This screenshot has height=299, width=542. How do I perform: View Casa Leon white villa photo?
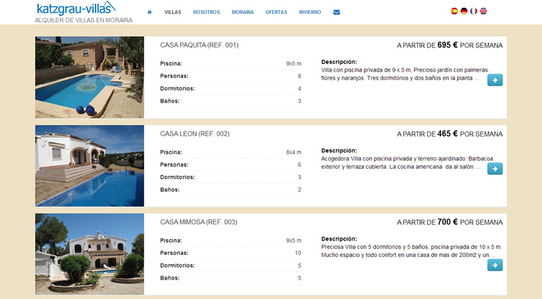pyautogui.click(x=90, y=165)
